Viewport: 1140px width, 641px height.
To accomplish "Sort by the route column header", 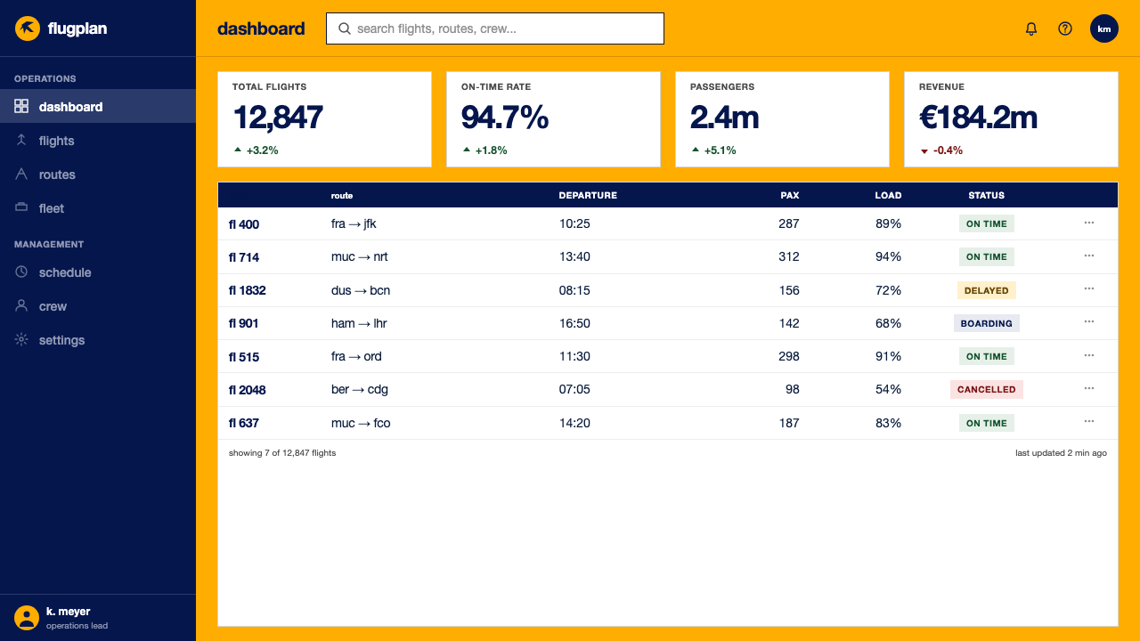I will (x=342, y=195).
